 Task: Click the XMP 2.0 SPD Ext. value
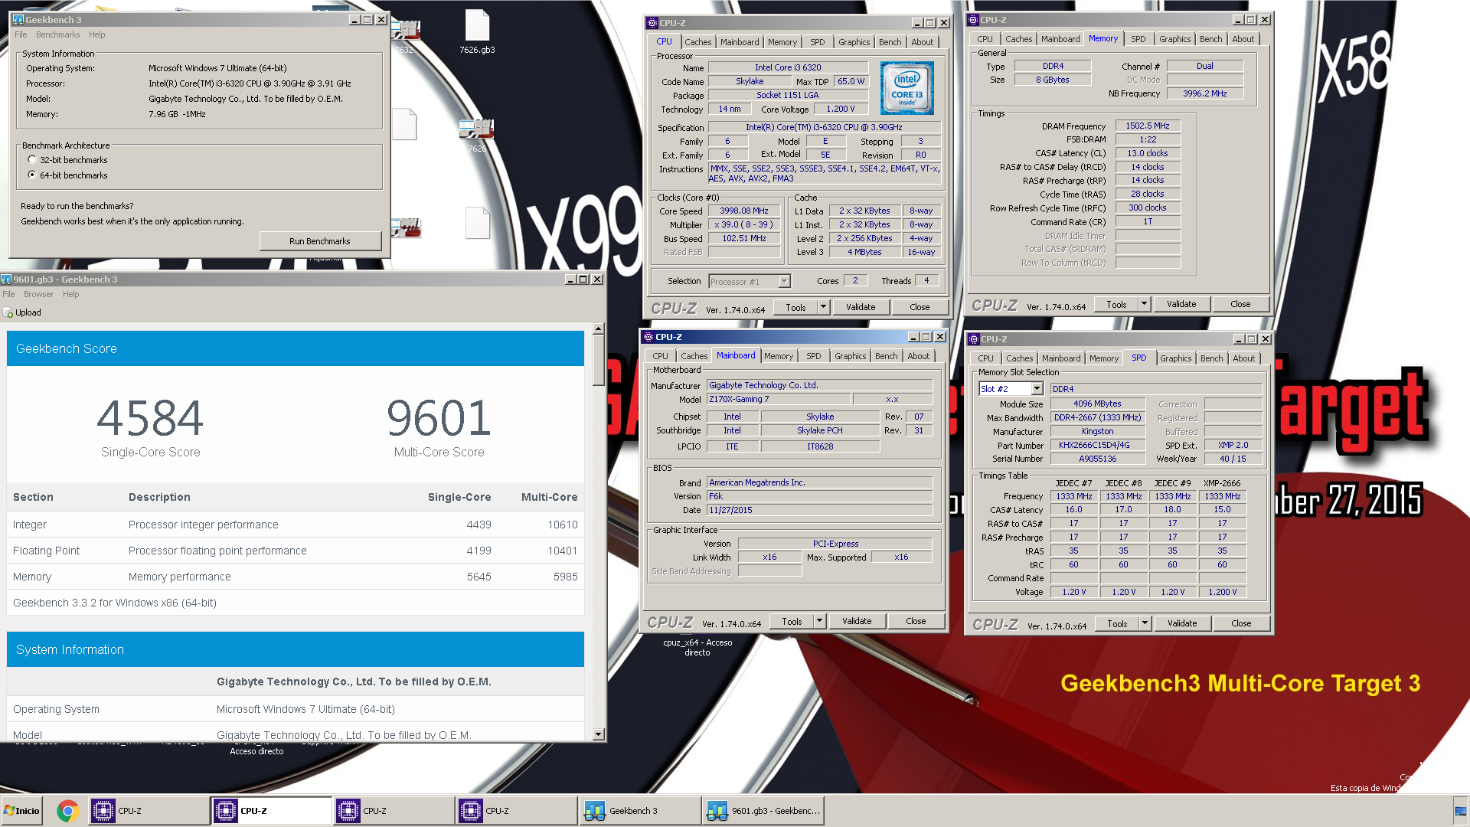click(x=1233, y=446)
